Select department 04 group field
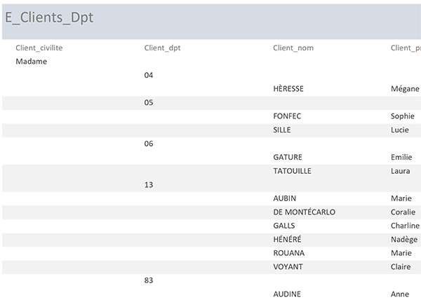 (149, 75)
